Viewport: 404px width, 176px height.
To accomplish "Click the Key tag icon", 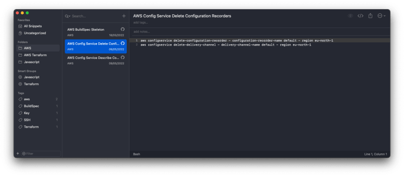I will [x=20, y=113].
